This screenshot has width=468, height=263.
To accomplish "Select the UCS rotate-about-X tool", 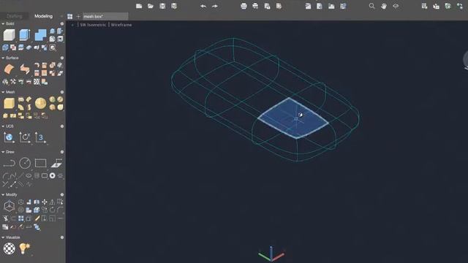I will coord(25,137).
